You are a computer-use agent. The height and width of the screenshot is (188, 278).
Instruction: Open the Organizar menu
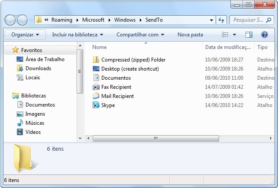[25, 35]
